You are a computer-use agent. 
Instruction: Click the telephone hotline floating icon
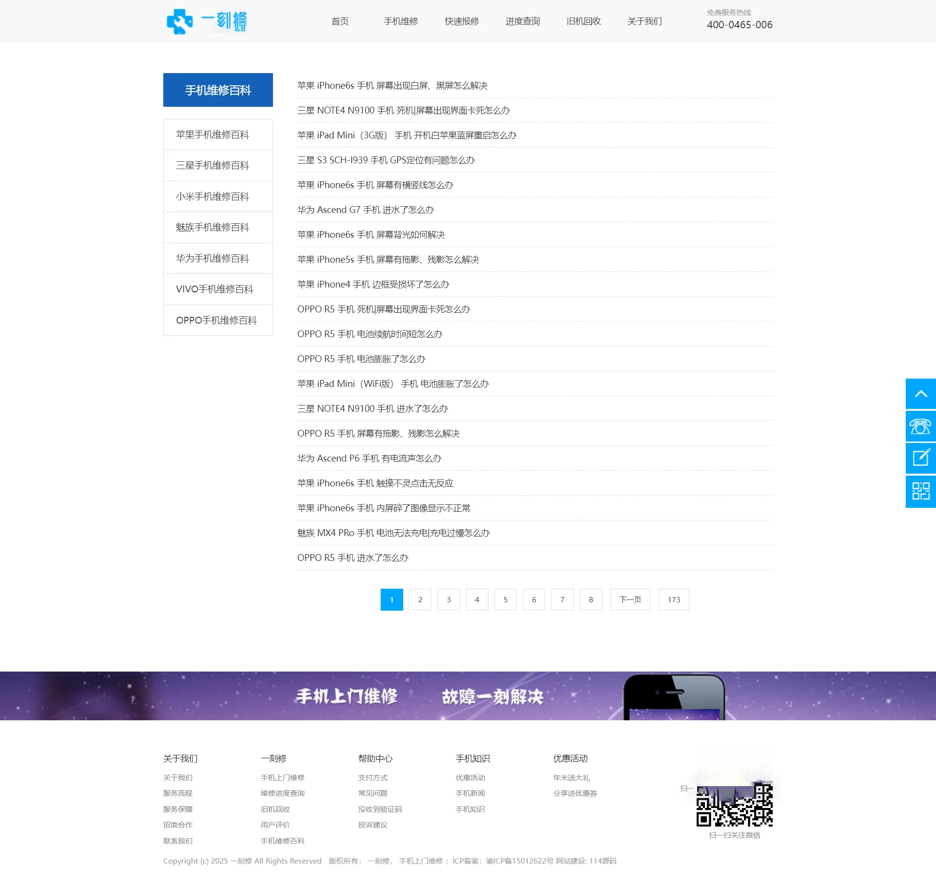920,426
